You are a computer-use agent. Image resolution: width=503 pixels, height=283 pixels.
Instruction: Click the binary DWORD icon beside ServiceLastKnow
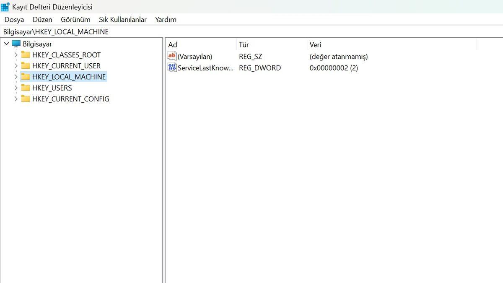(171, 68)
